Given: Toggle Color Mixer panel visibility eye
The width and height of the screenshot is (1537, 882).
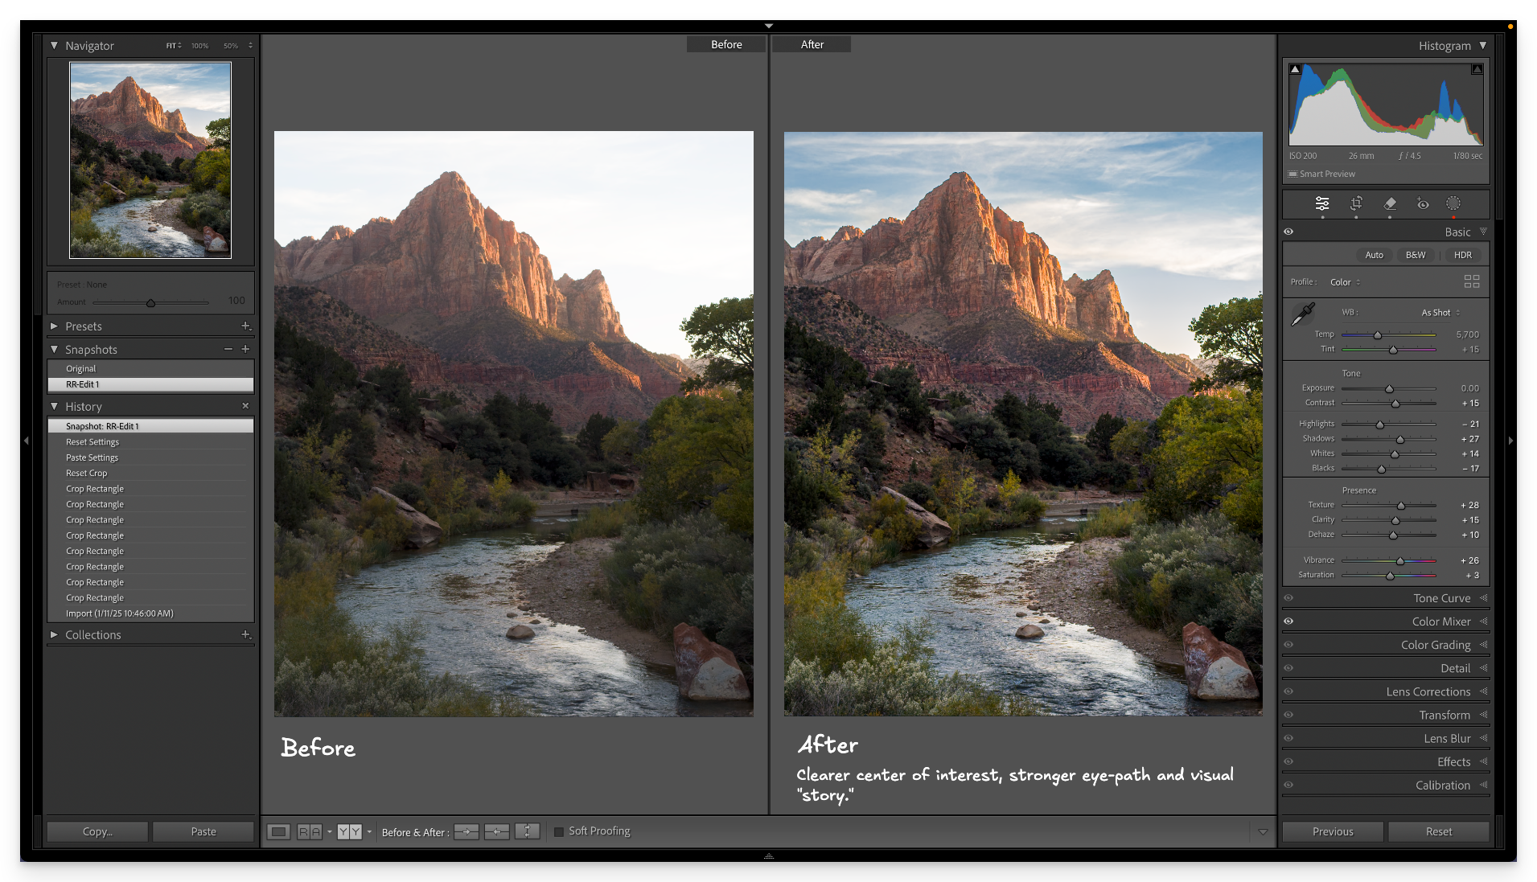Looking at the screenshot, I should pos(1288,622).
